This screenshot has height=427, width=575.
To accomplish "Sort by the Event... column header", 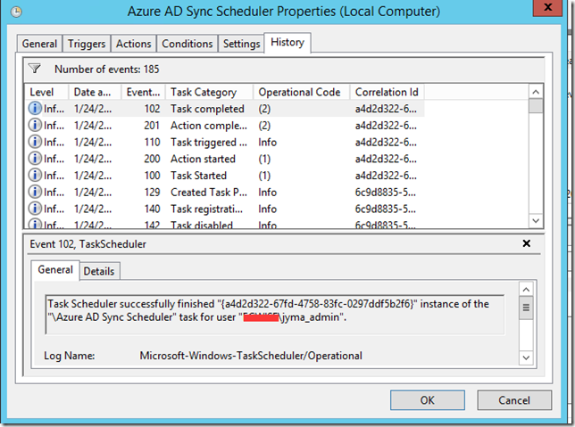I will 144,92.
